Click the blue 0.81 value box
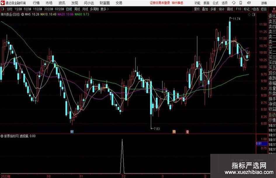 pyautogui.click(x=262, y=144)
